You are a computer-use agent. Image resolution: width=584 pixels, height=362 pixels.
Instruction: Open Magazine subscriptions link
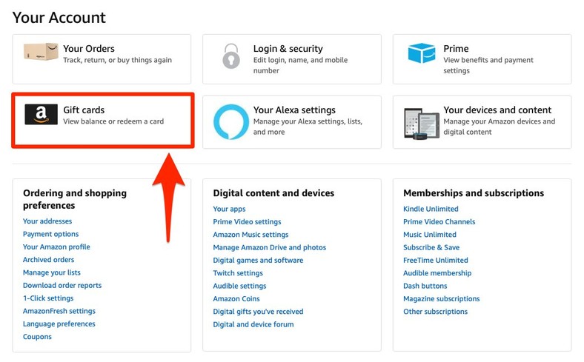[441, 298]
